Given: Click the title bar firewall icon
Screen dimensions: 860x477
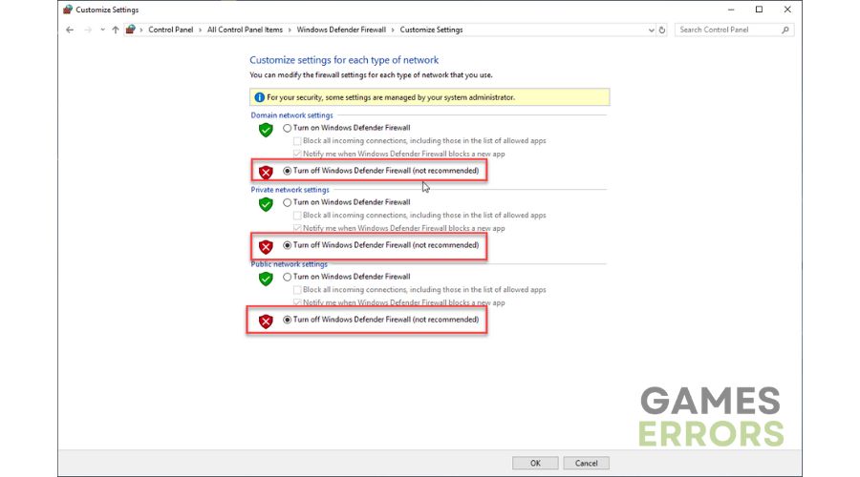Looking at the screenshot, I should tap(68, 10).
